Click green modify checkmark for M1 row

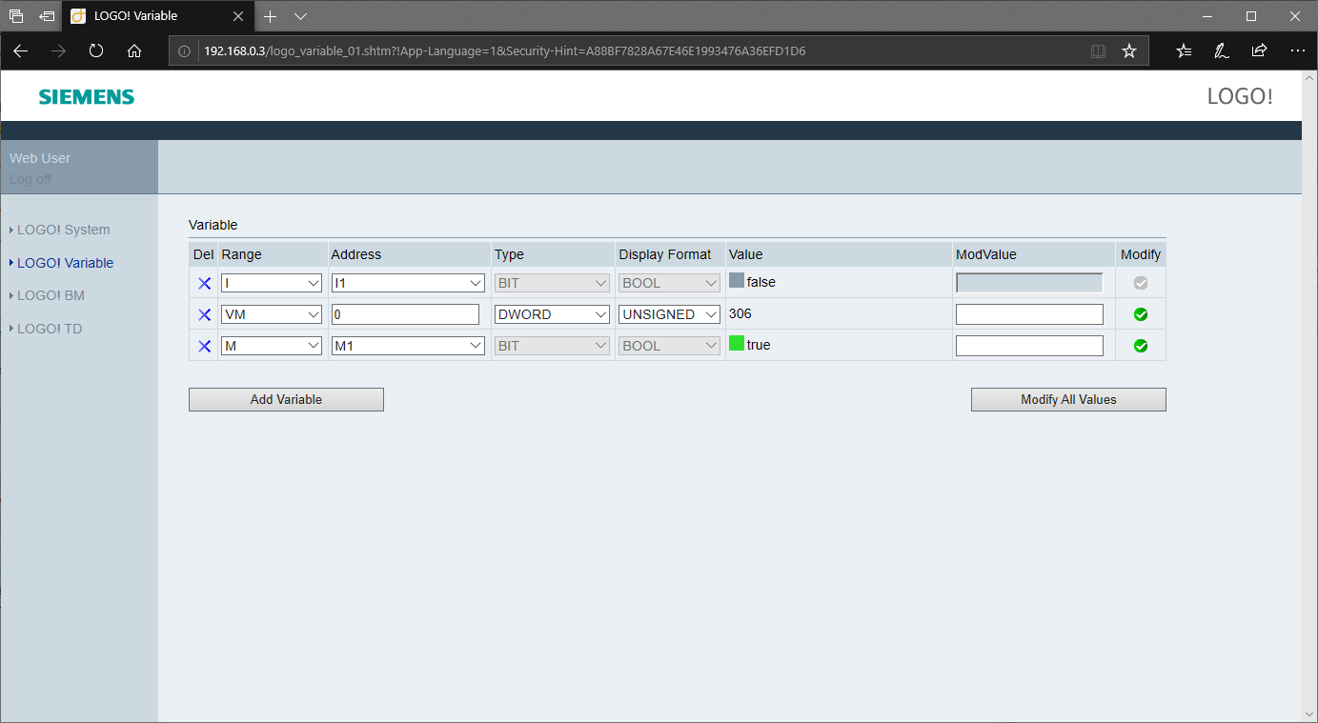pos(1141,346)
